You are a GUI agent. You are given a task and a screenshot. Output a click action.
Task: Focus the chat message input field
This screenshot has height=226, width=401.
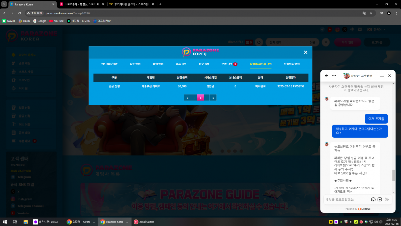tap(347, 200)
